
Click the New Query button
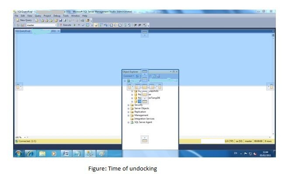point(24,20)
